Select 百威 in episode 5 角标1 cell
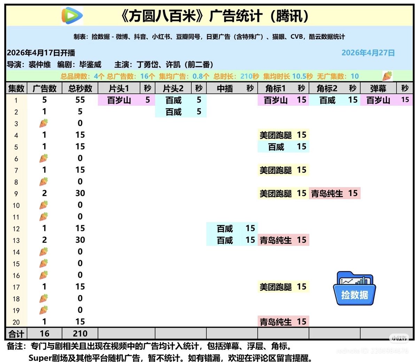Viewport: 418px width, 362px height. tap(276, 147)
